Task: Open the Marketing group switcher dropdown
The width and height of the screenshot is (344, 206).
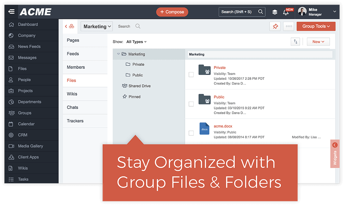Action: (x=96, y=26)
